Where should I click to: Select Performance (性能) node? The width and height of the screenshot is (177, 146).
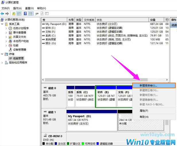point(16,45)
